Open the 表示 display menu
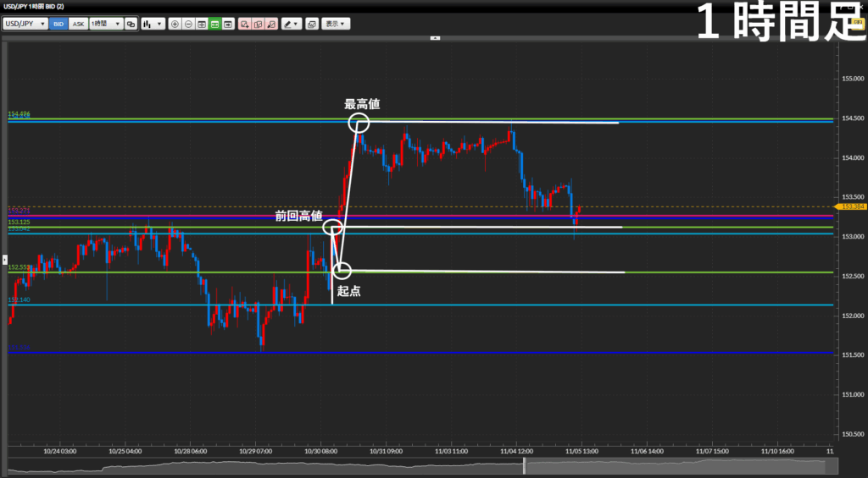The image size is (868, 478). point(335,25)
